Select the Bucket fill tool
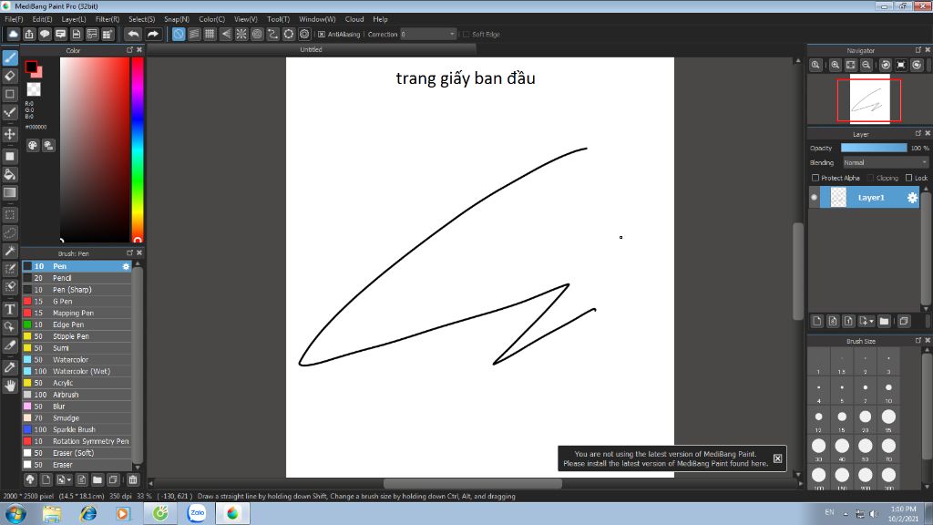The image size is (933, 525). 10,174
